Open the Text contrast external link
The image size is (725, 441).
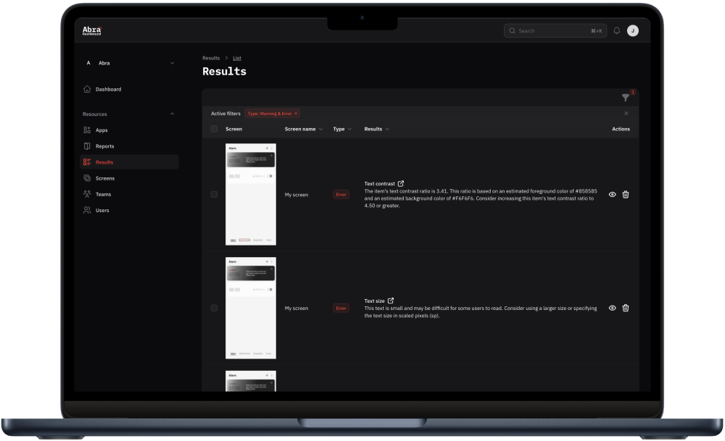point(401,183)
